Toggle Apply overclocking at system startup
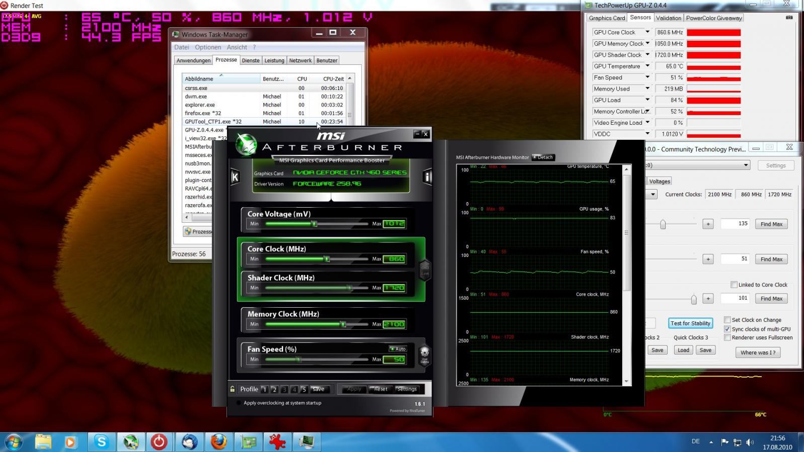Screen dimensions: 804x452 pos(239,403)
